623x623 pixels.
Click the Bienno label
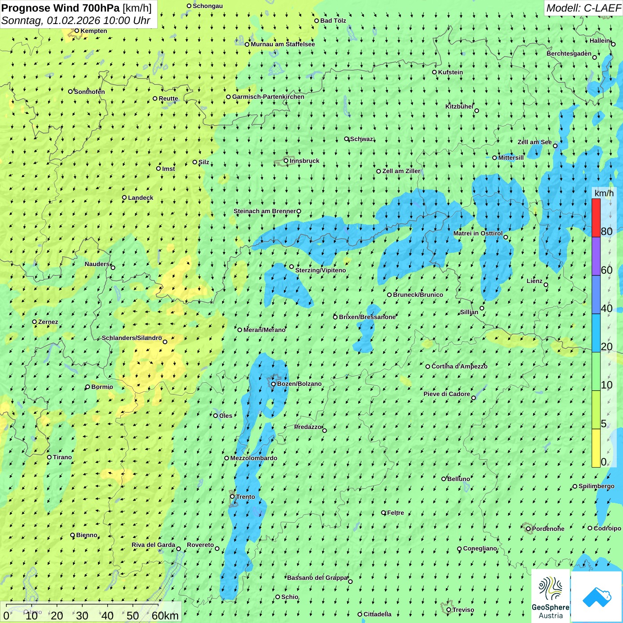click(87, 535)
